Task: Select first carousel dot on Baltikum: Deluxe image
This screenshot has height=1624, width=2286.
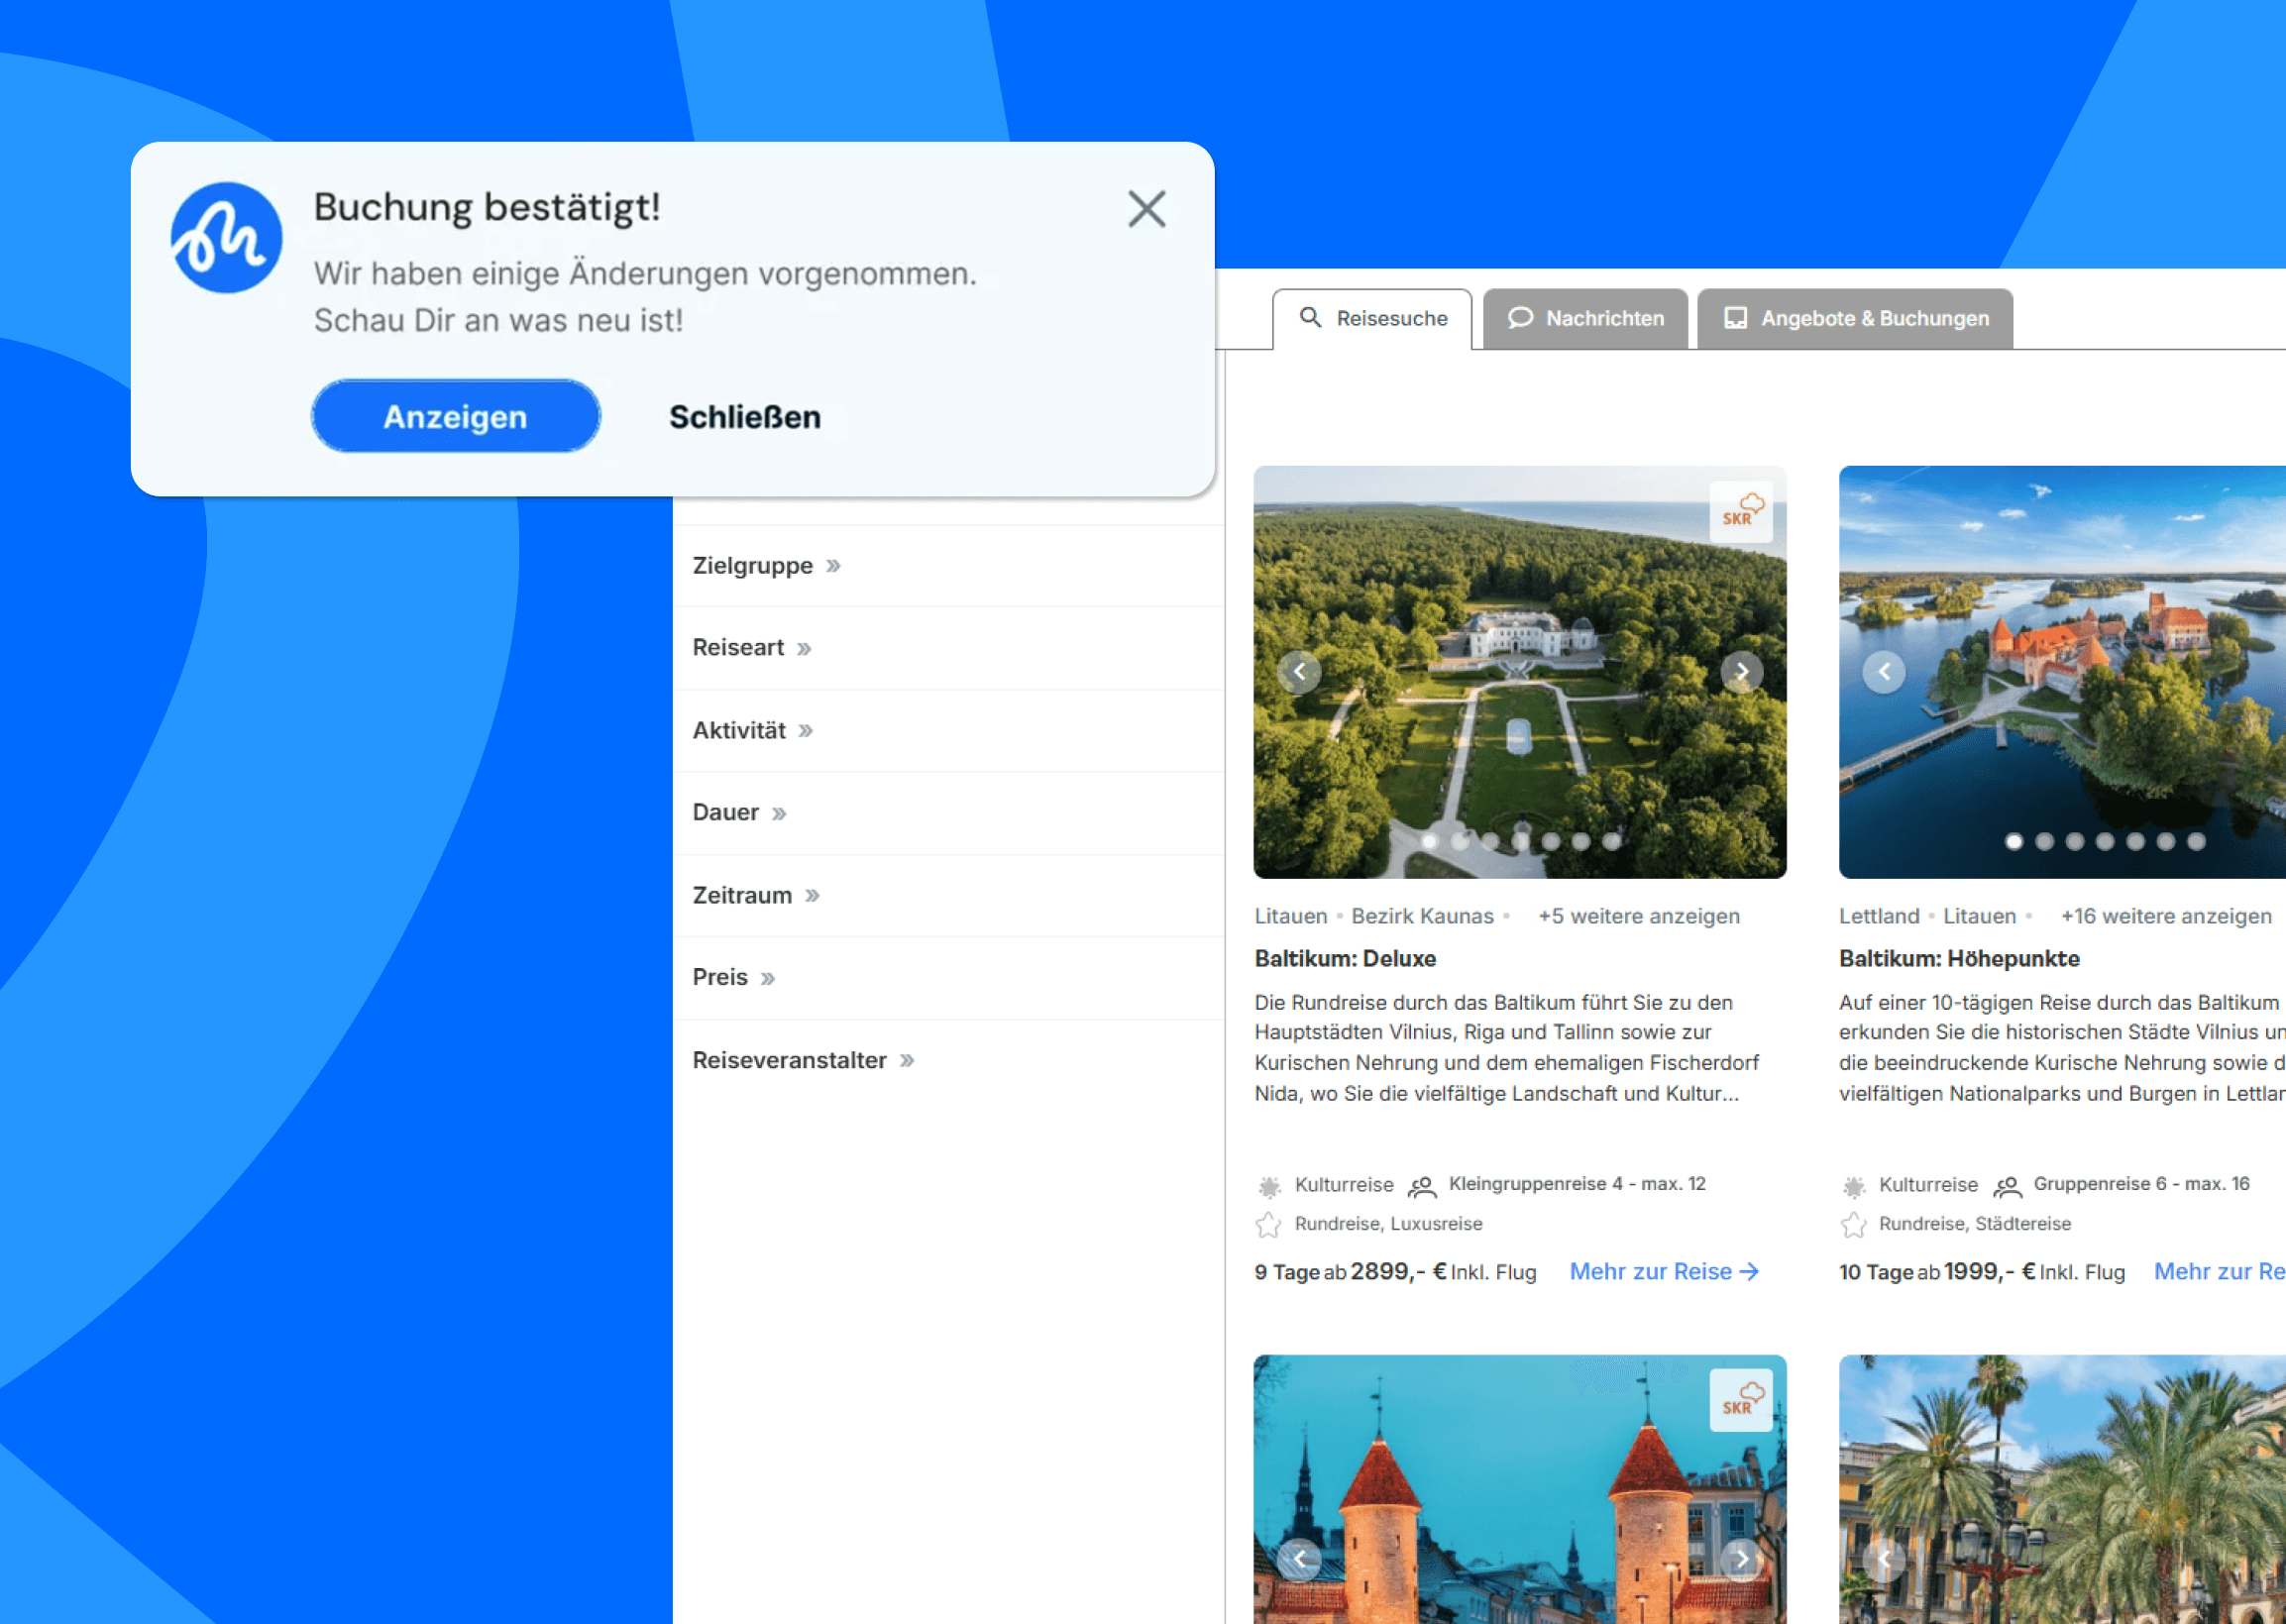Action: coord(1430,842)
